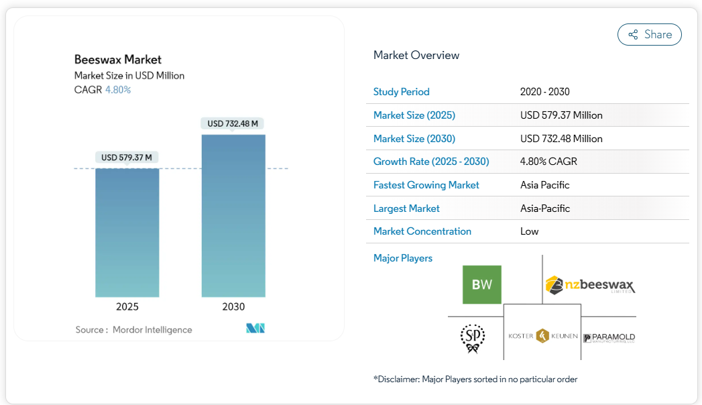
Task: Click the Market Concentration label
Action: (422, 231)
